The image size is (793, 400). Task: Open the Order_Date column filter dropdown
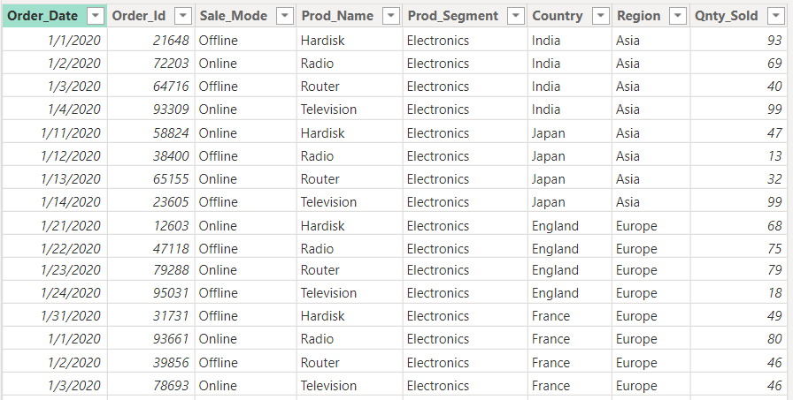pos(95,16)
